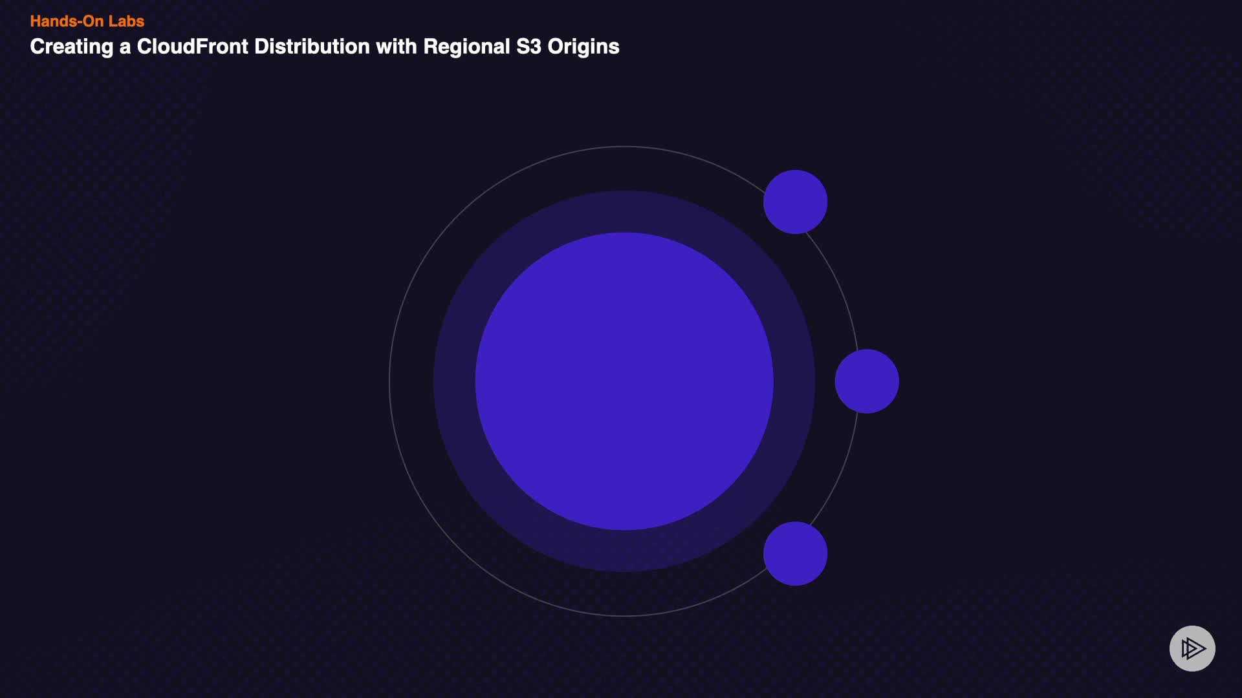Click the long thin gray orbit line
Image resolution: width=1242 pixels, height=698 pixels.
pos(389,381)
